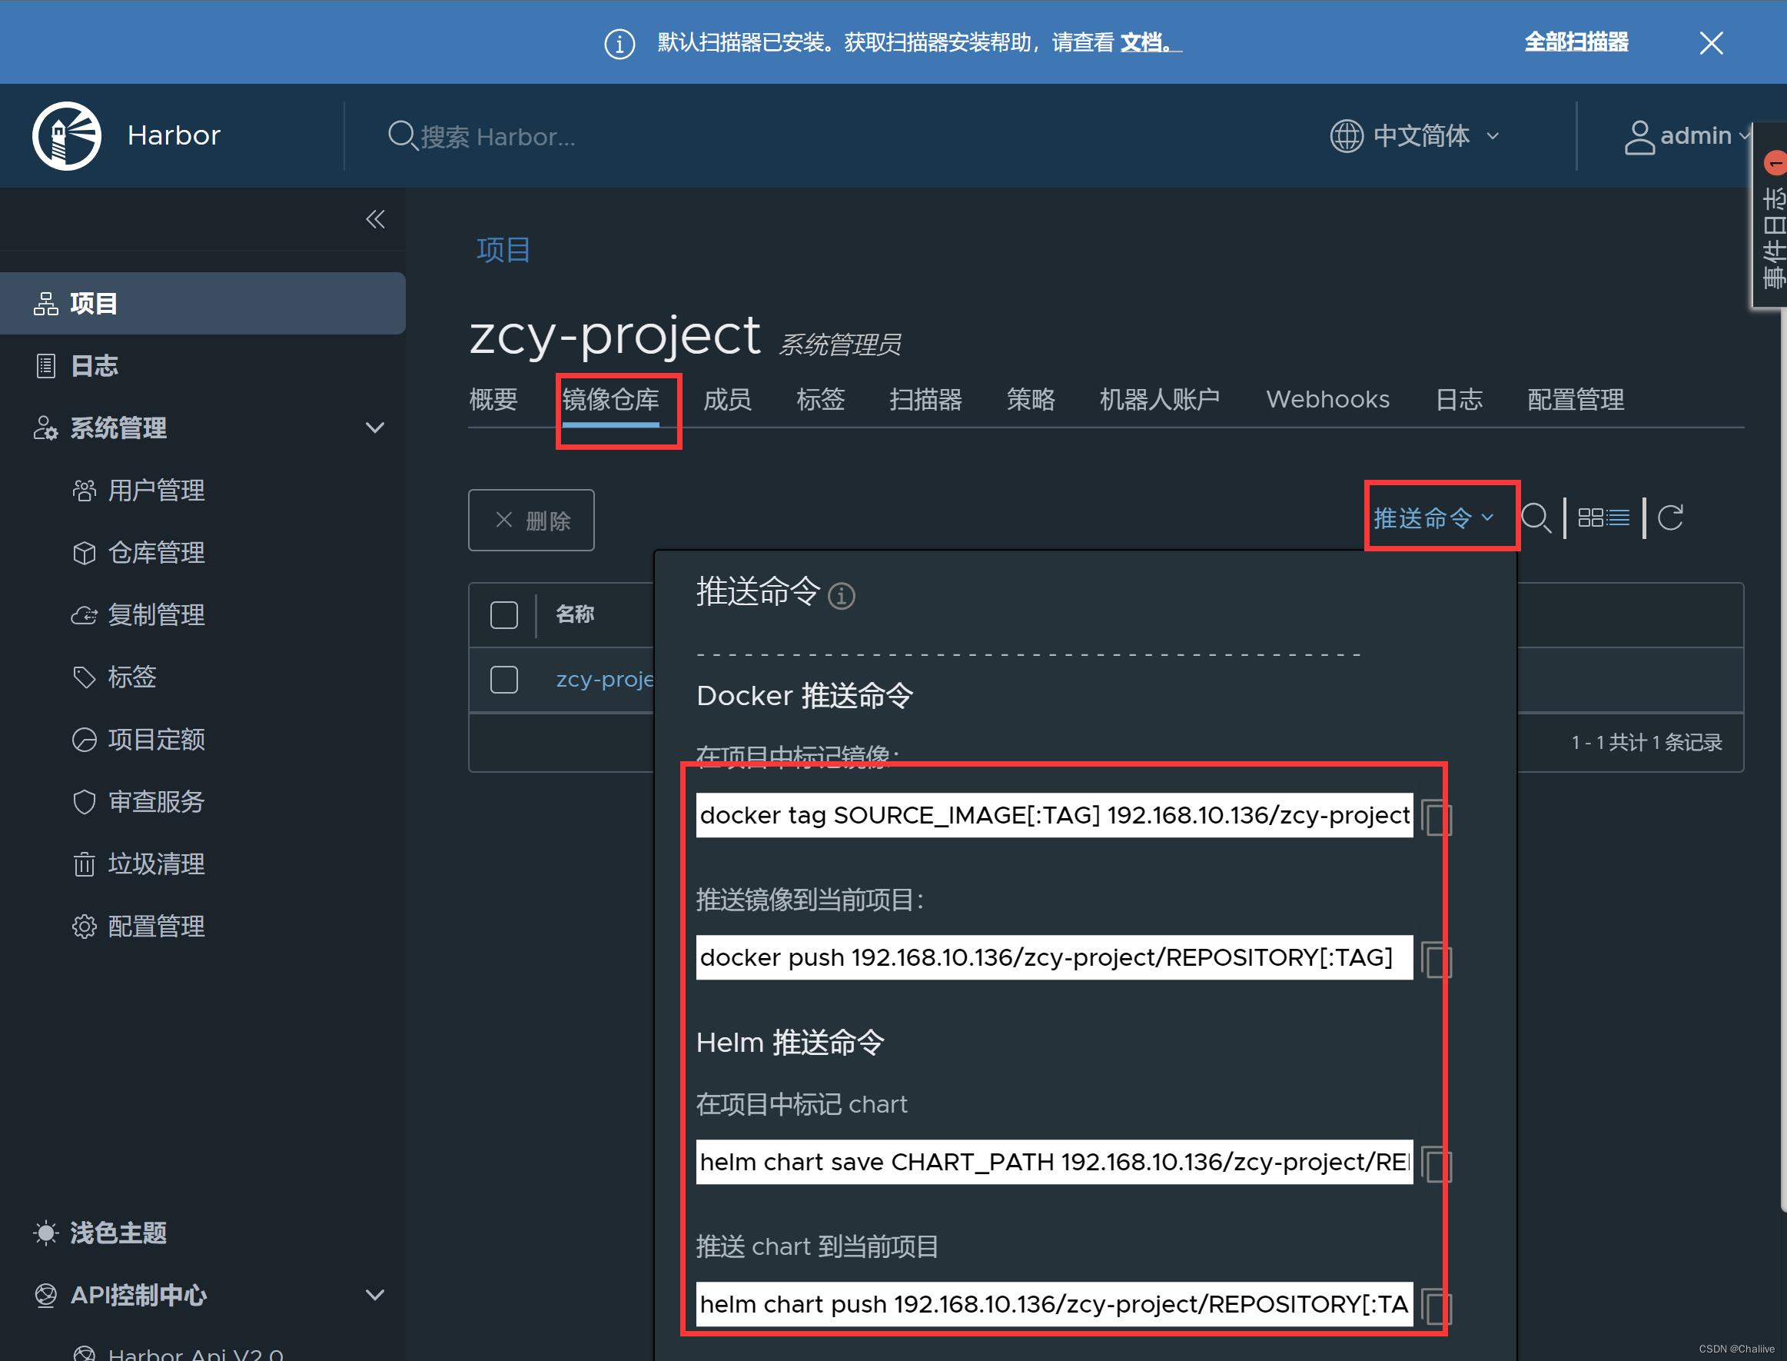Copy the docker push command
The height and width of the screenshot is (1361, 1787).
tap(1436, 959)
